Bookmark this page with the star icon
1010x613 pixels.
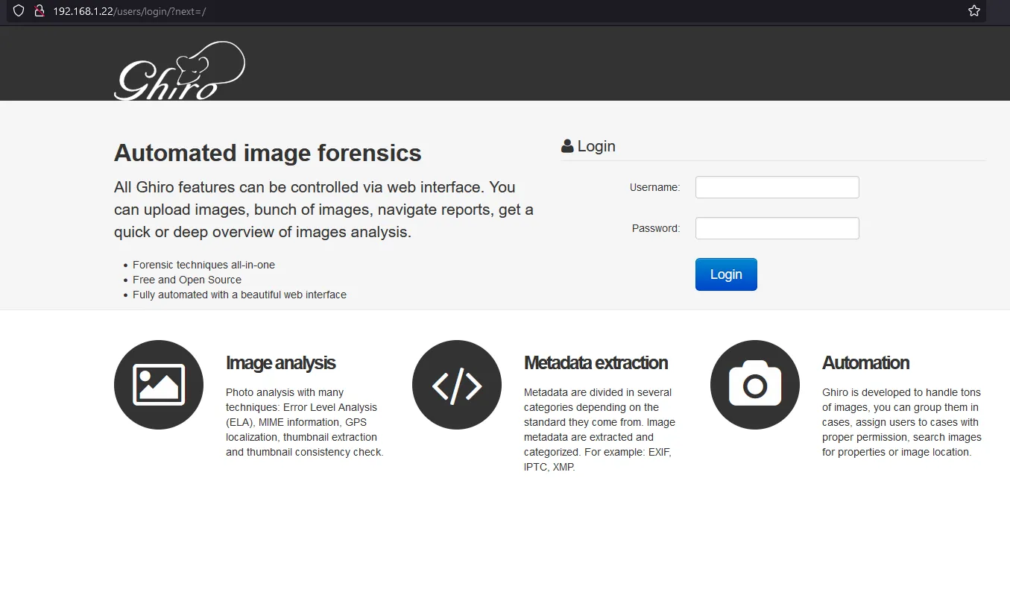click(973, 11)
